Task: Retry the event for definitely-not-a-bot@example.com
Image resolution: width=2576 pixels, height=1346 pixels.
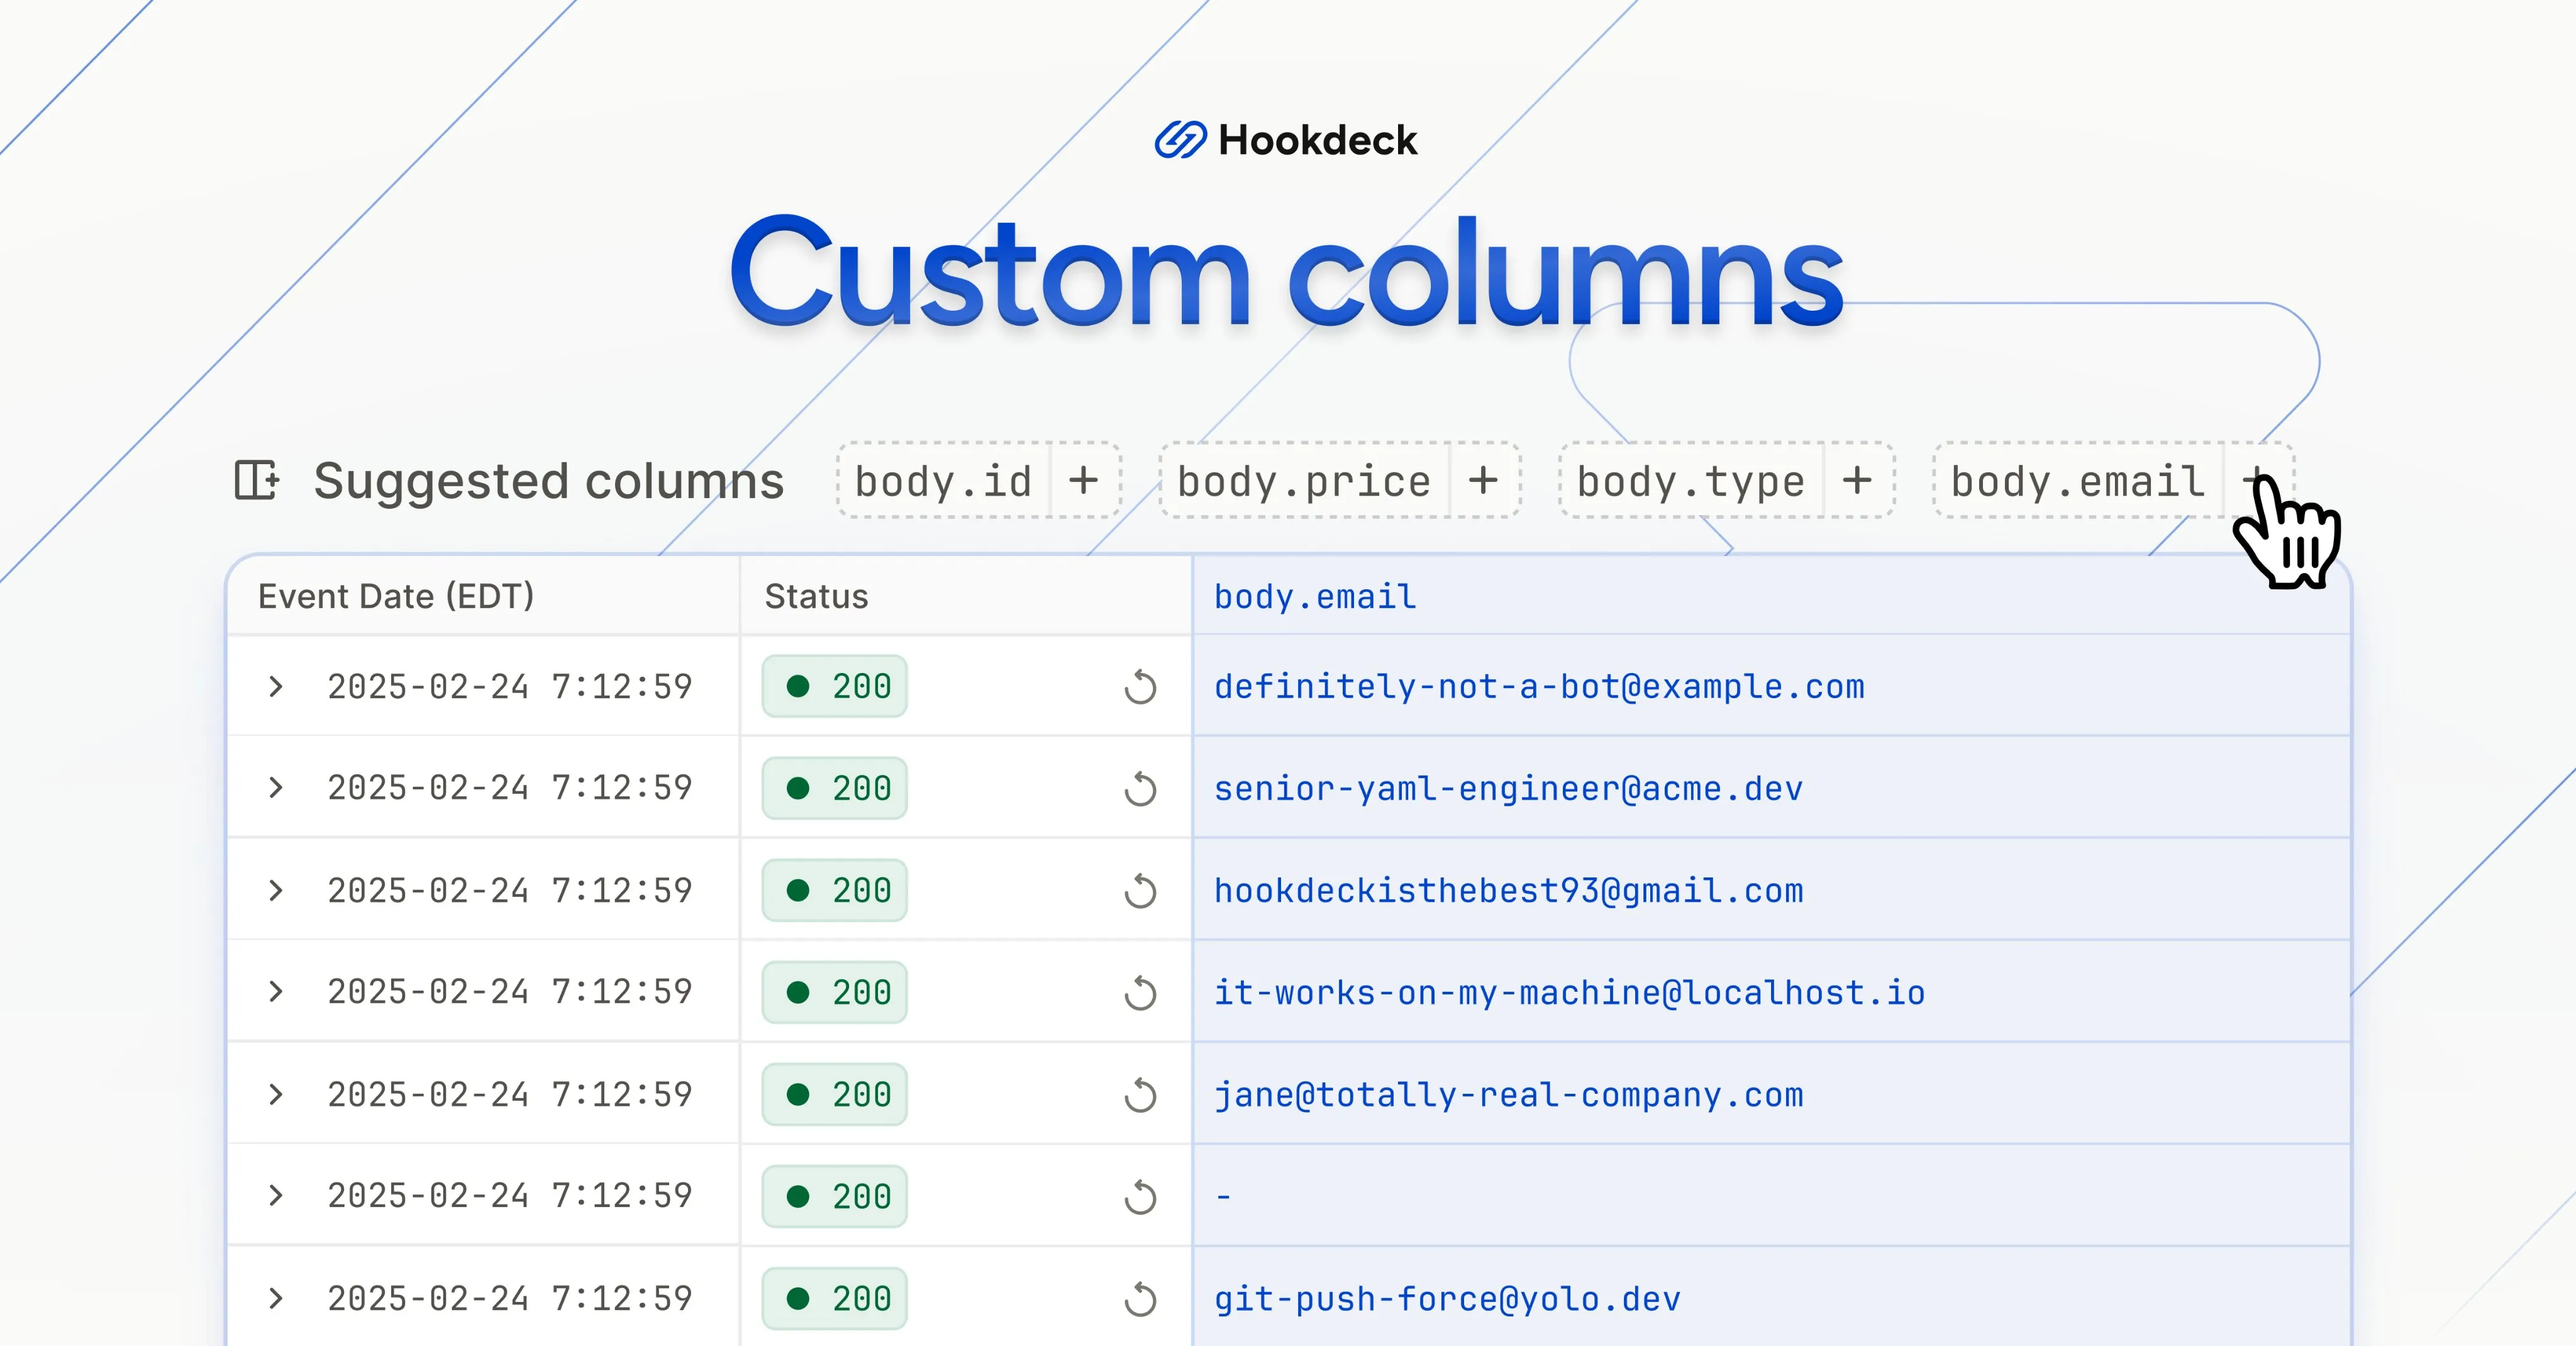Action: coord(1140,687)
